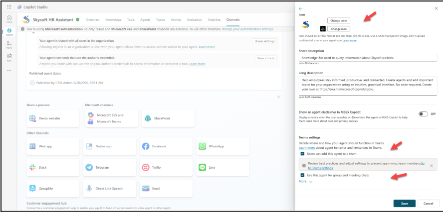The width and height of the screenshot is (443, 212).
Task: Select the GroupMe channel
Action: point(53,189)
